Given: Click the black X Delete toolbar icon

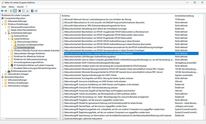Looking at the screenshot, I should tap(20, 11).
